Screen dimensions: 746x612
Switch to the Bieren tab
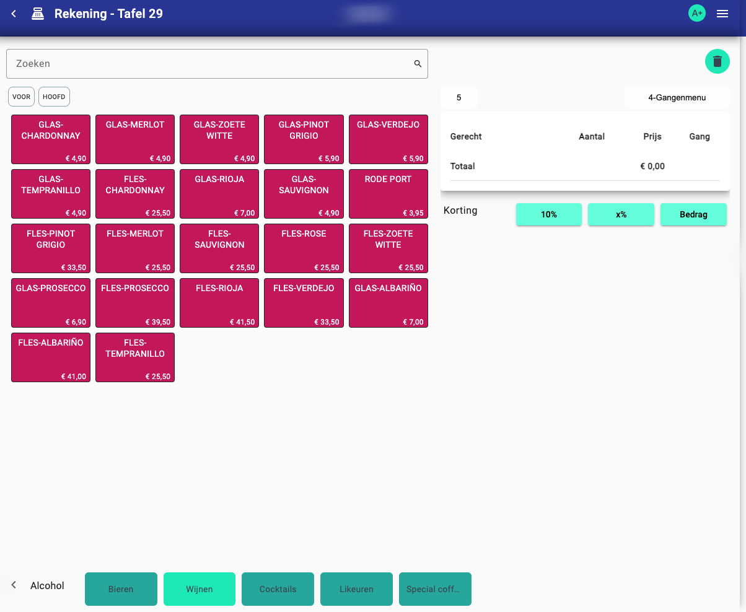(x=121, y=589)
